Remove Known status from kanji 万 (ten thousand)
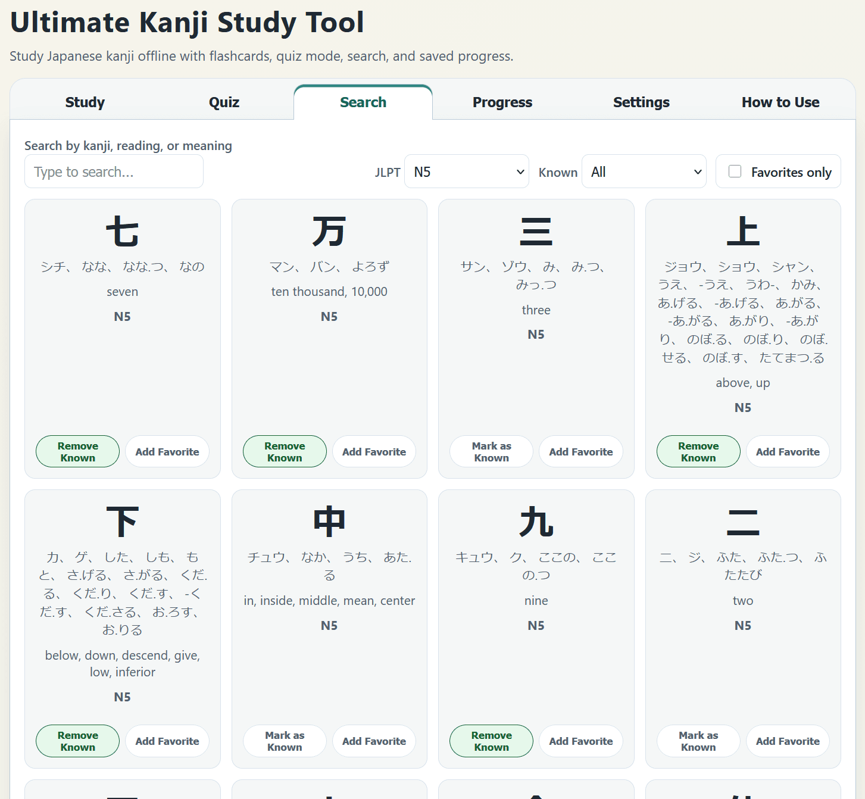 coord(285,451)
